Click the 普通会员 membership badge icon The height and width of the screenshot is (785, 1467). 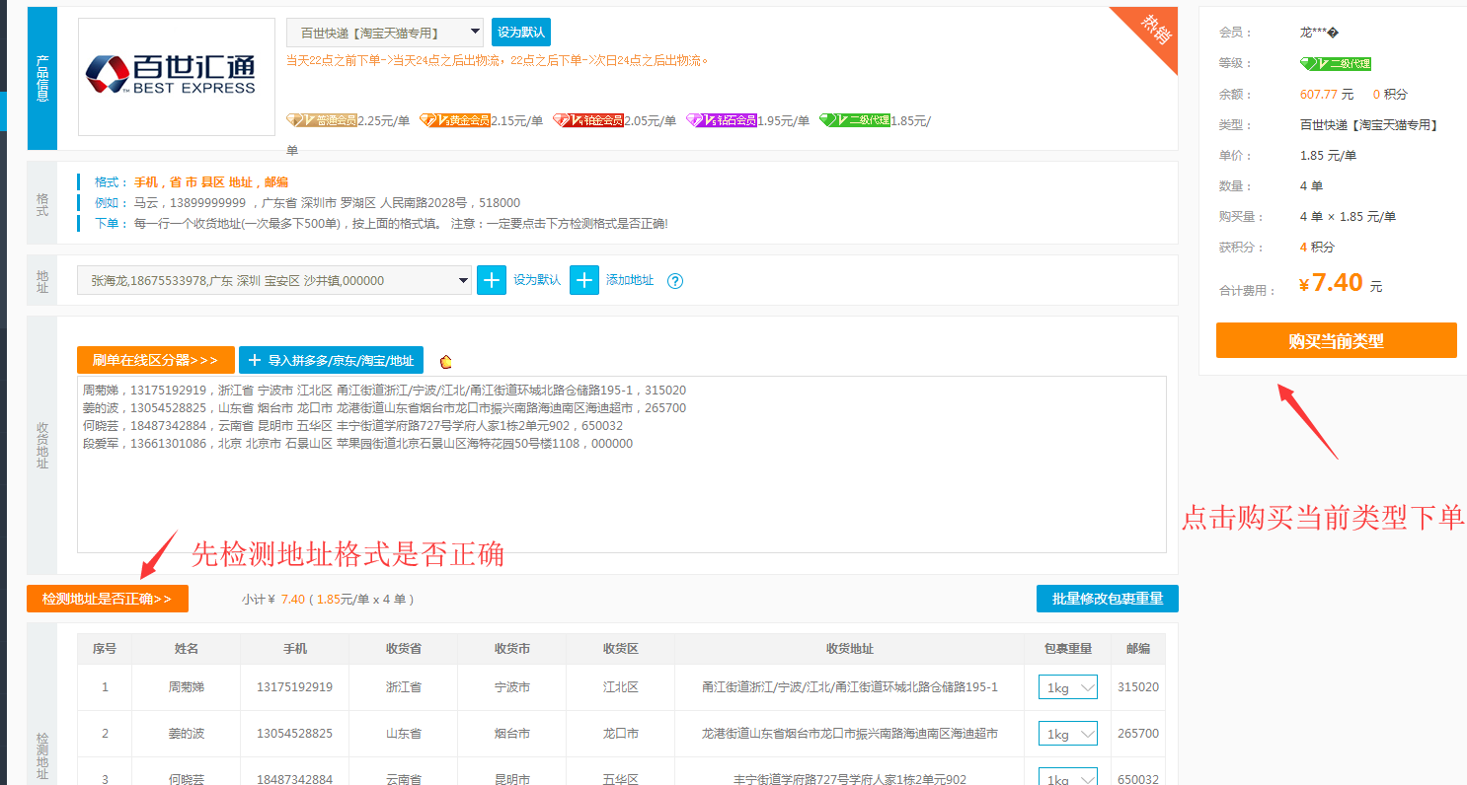coord(322,120)
